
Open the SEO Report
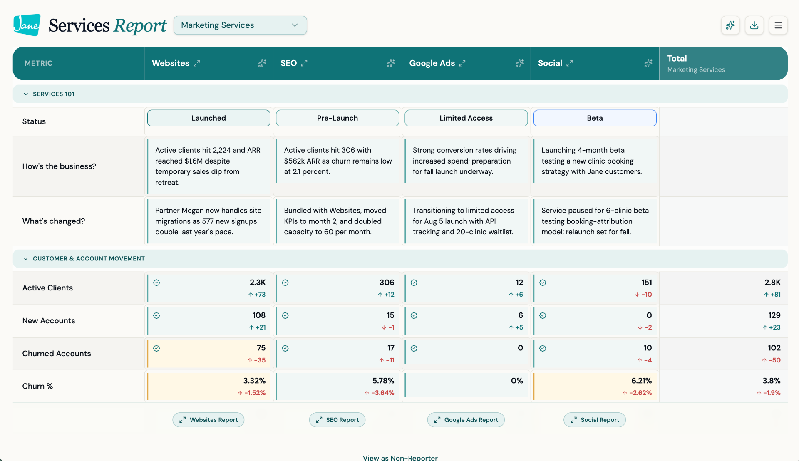tap(337, 420)
